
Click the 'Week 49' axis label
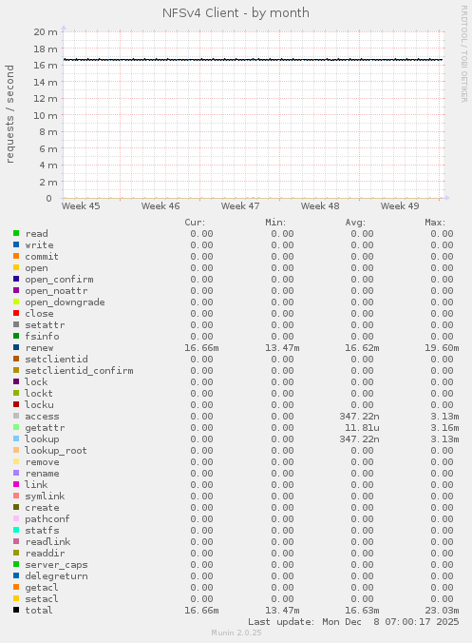[400, 205]
